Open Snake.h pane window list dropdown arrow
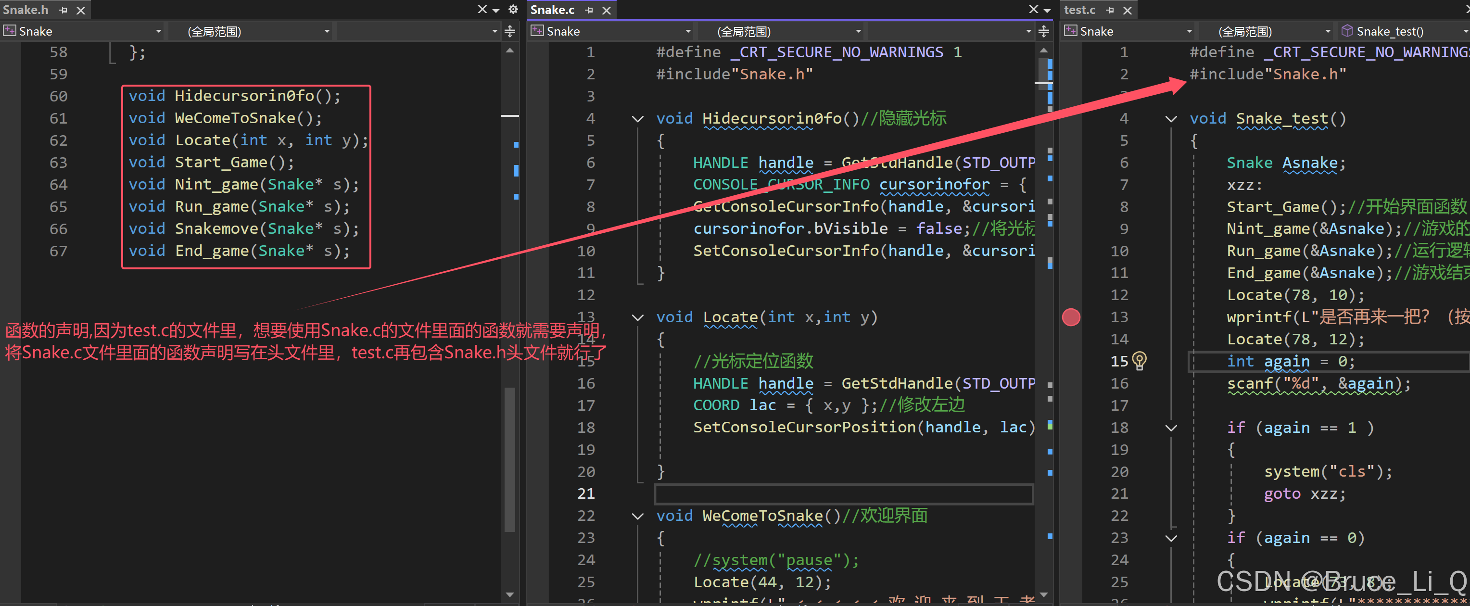 coord(496,10)
